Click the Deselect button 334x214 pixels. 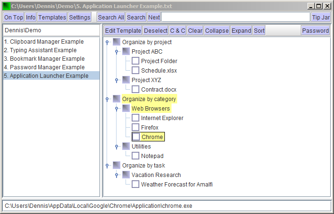pyautogui.click(x=155, y=30)
